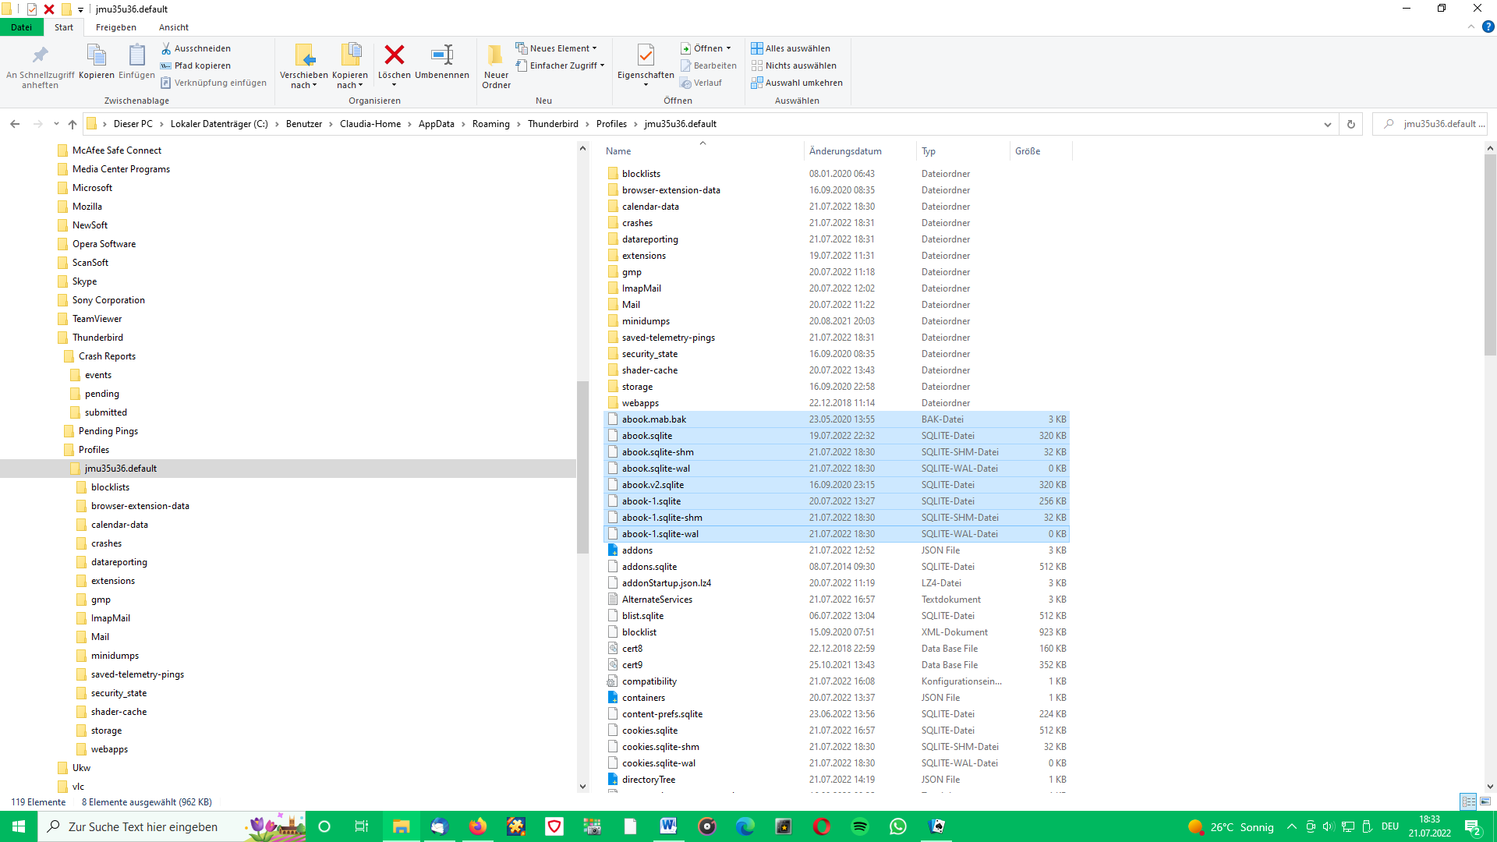
Task: Navigate up one folder level arrow
Action: point(73,124)
